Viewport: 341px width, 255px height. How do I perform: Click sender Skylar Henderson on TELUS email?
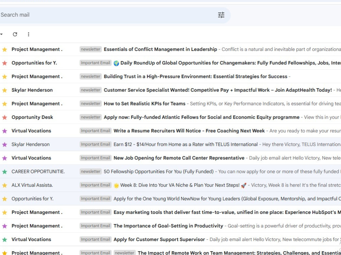tap(30, 144)
